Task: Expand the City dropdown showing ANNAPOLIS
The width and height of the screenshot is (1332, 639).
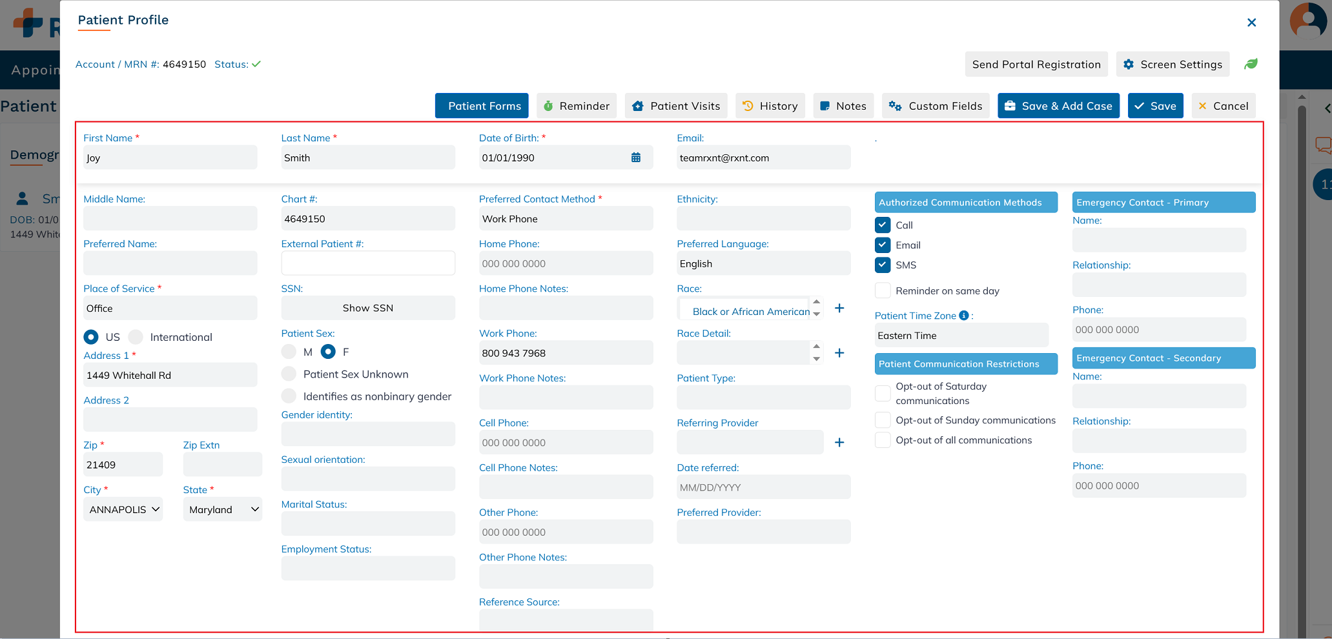Action: pos(123,509)
